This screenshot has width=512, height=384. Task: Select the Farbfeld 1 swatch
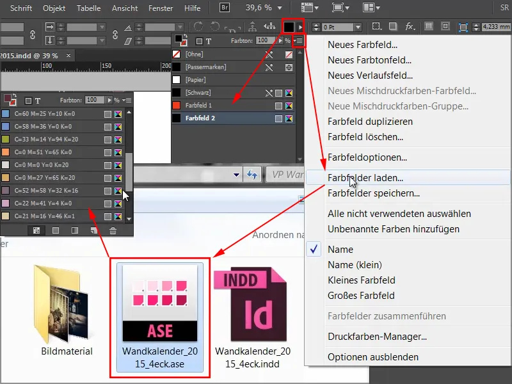[x=233, y=106]
